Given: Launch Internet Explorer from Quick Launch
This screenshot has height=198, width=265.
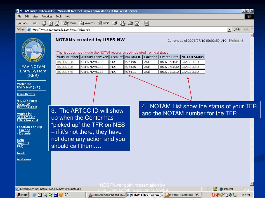Looking at the screenshot, I should [34, 195].
